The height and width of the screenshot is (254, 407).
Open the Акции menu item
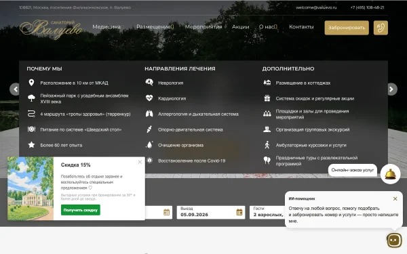[241, 26]
